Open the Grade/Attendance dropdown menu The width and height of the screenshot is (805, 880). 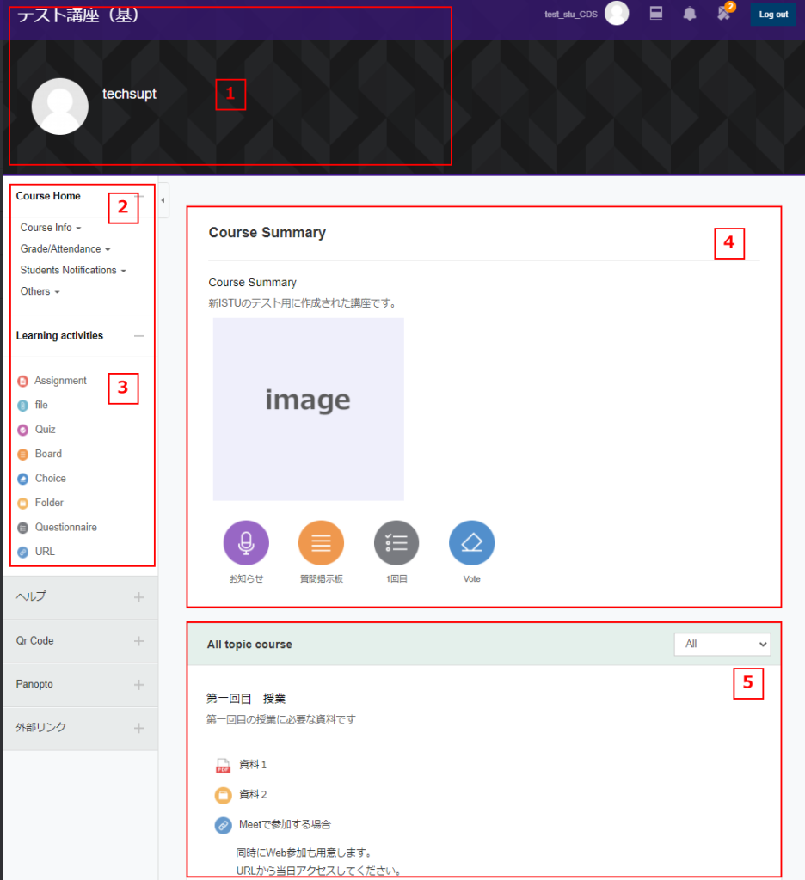(65, 249)
